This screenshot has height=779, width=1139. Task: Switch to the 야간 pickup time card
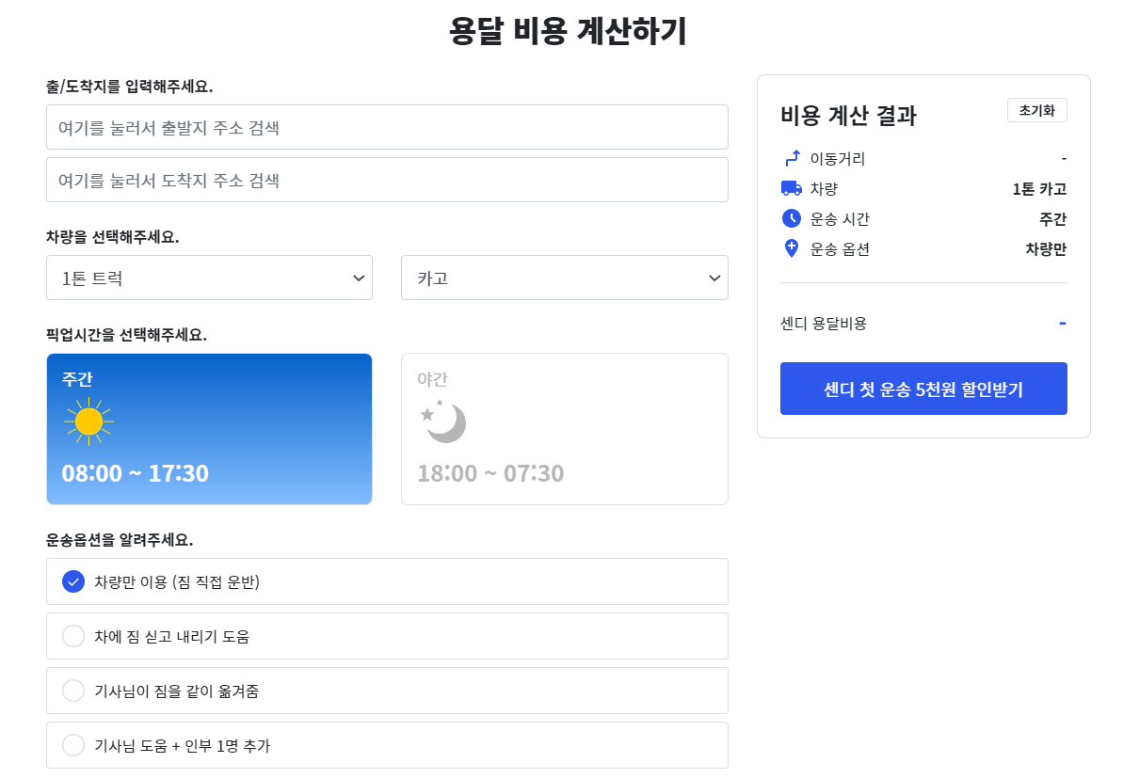(x=564, y=428)
